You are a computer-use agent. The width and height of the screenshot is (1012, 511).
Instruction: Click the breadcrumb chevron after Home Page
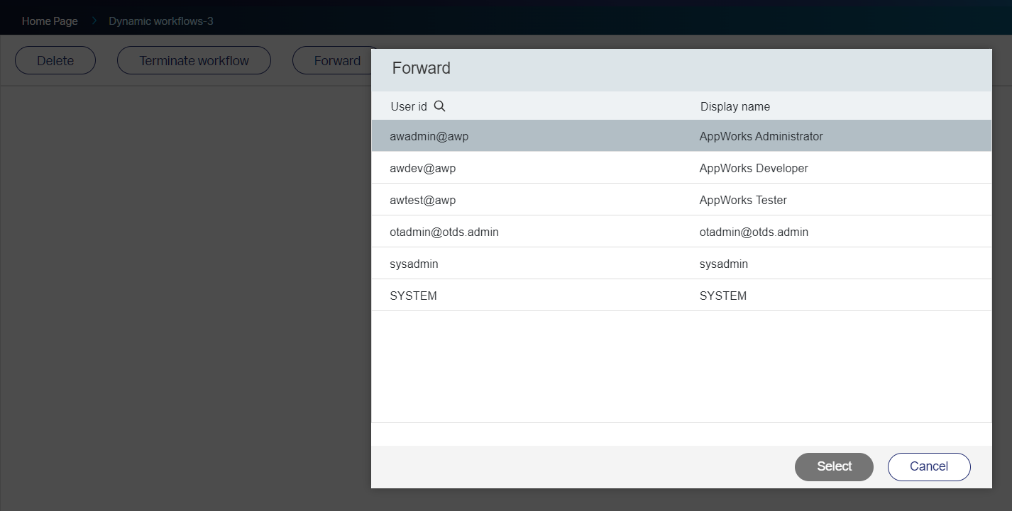point(94,21)
